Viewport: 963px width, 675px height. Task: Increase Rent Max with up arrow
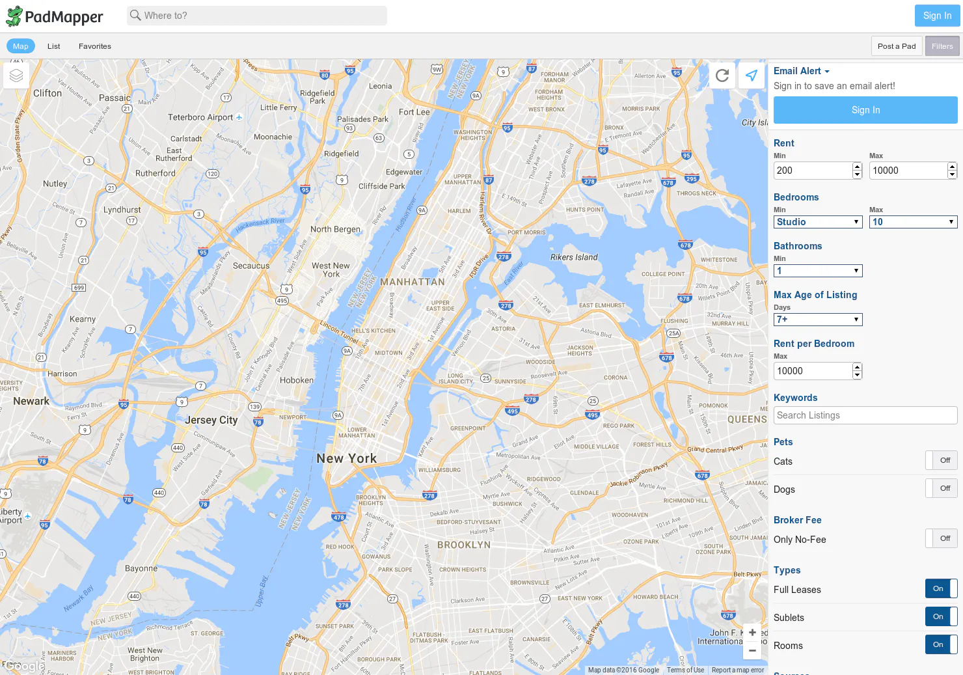click(x=952, y=167)
